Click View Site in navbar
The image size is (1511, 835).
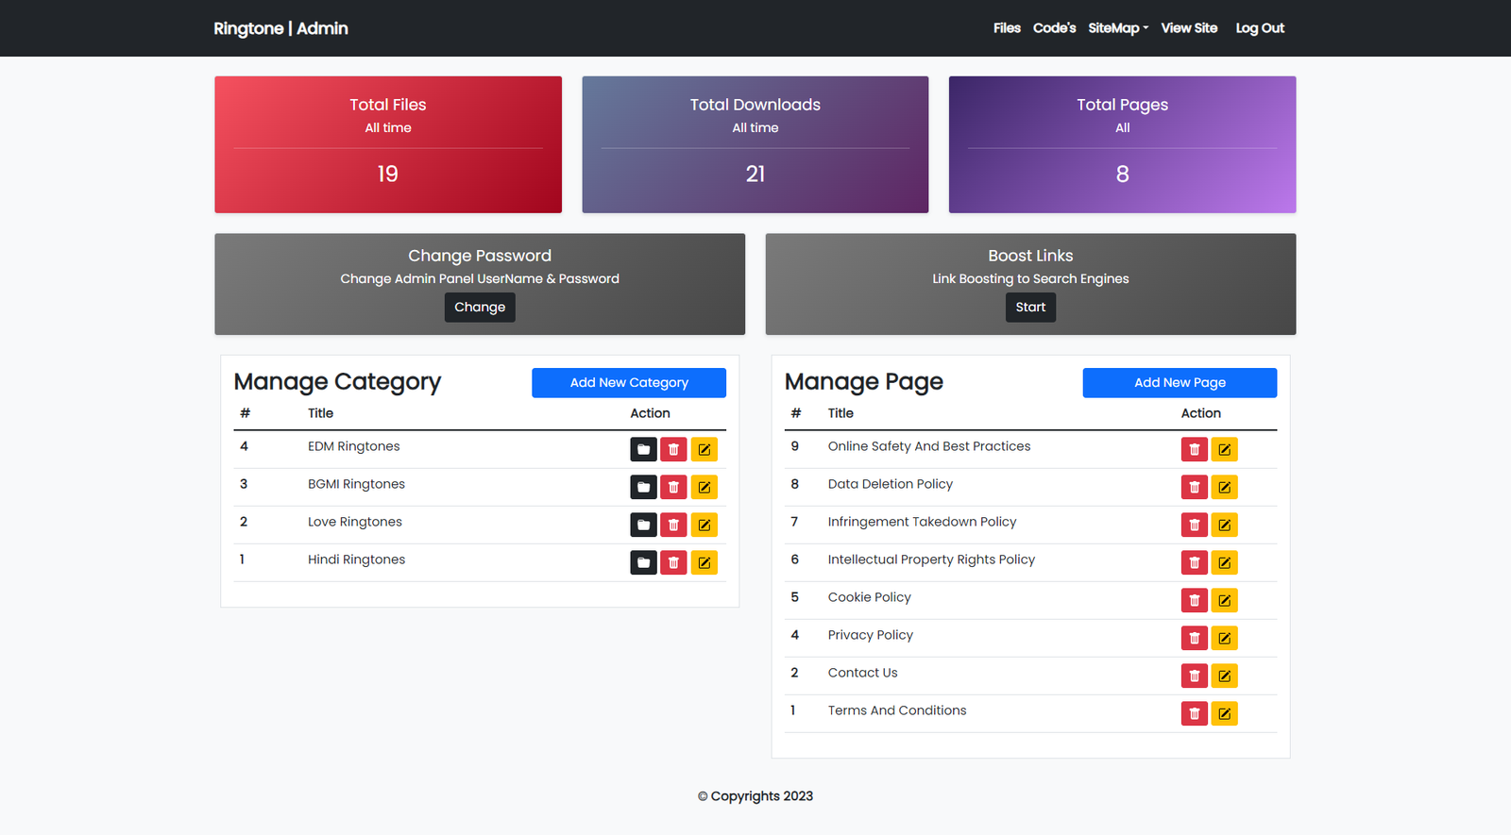1189,28
